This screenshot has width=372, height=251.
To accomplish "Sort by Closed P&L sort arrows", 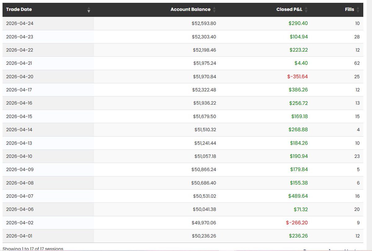I will point(306,10).
